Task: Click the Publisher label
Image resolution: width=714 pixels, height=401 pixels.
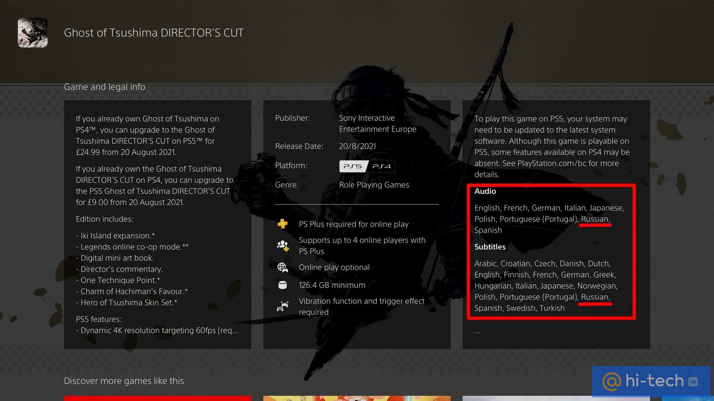Action: [x=293, y=118]
